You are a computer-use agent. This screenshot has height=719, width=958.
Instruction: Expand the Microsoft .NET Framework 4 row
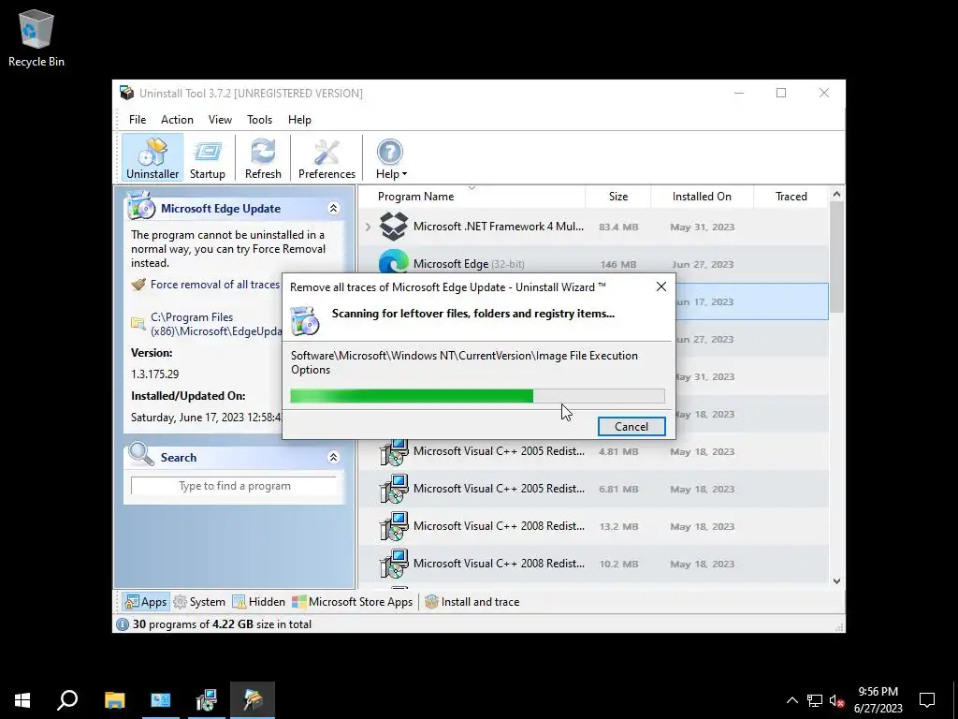coord(368,227)
